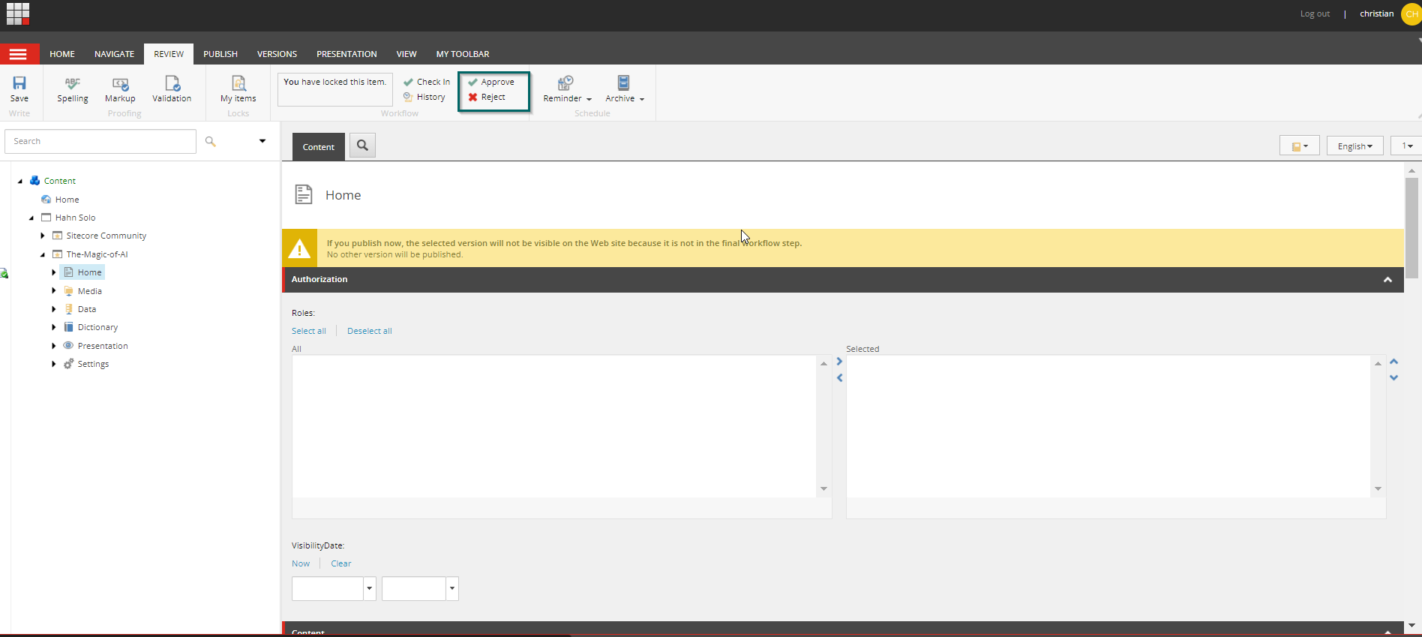This screenshot has width=1422, height=637.
Task: Switch to the Publish ribbon tab
Action: pyautogui.click(x=220, y=54)
